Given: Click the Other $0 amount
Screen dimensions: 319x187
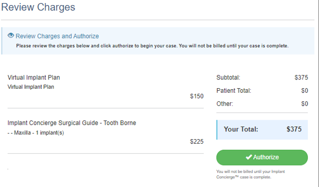Looking at the screenshot, I should (305, 104).
